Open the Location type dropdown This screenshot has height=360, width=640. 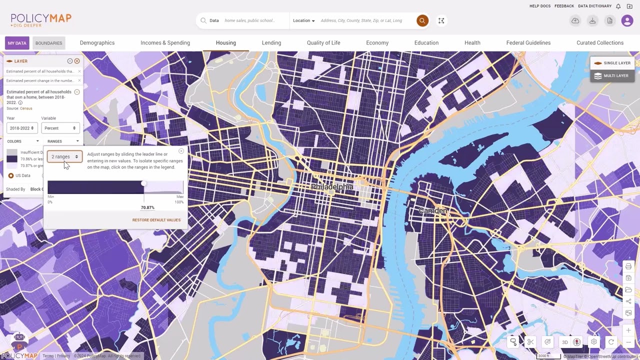coord(304,20)
